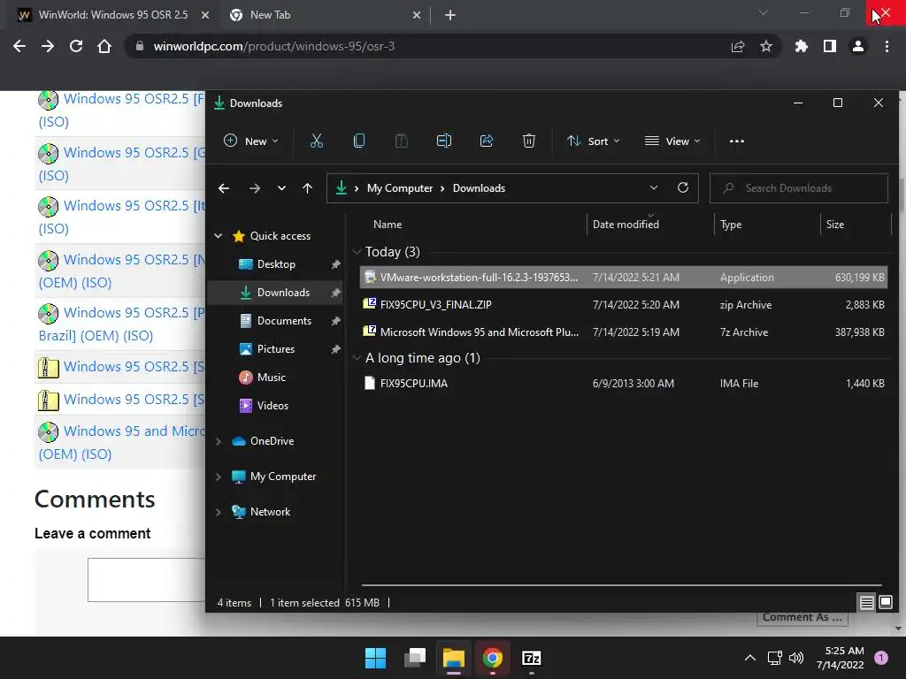Open the recent locations chevron
906x679 pixels.
point(281,188)
